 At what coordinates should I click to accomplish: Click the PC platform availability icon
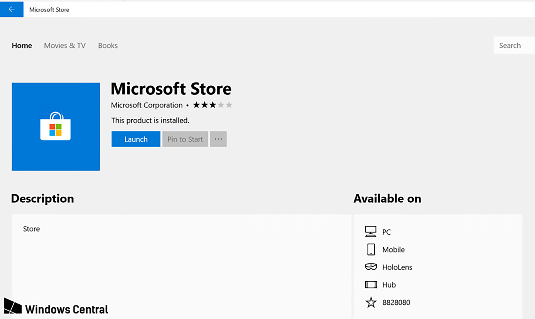click(370, 231)
